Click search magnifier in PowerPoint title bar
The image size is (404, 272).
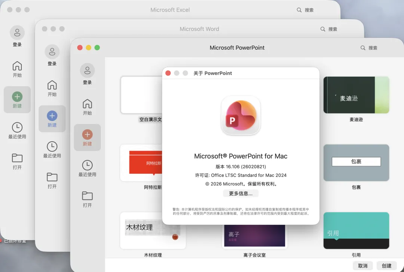pyautogui.click(x=363, y=48)
